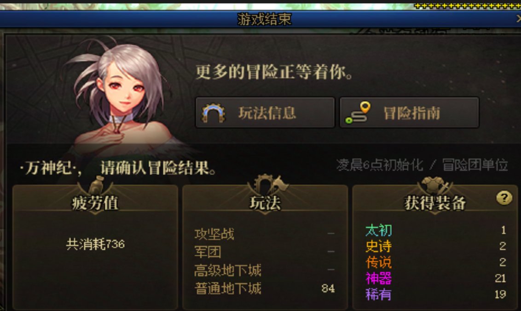Select the 神器 equipment row

coord(435,278)
